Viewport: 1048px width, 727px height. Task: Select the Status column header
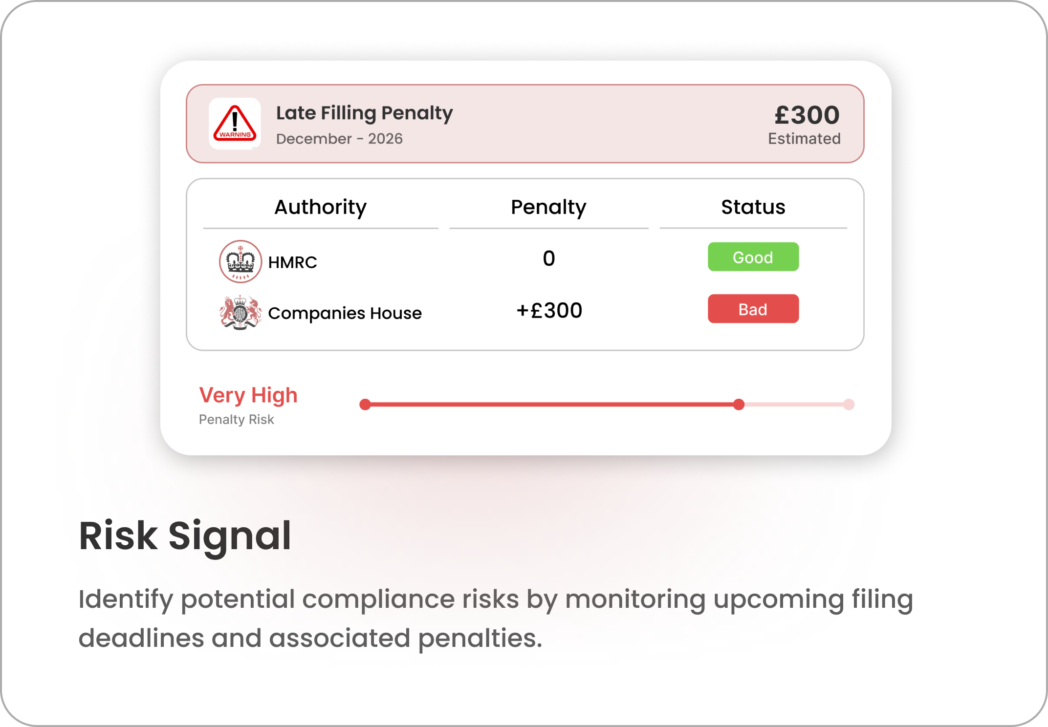(x=753, y=207)
